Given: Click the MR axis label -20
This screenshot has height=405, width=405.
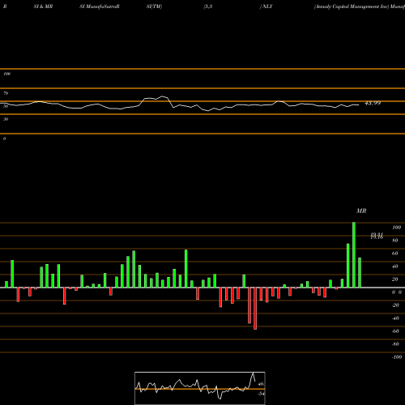Looking at the screenshot, I should coord(395,305).
